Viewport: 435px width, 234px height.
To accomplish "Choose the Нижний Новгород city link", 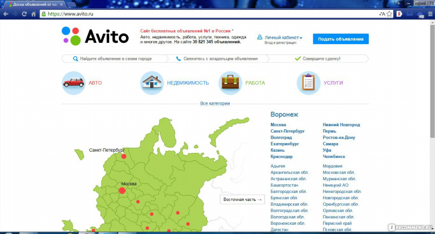I will click(341, 125).
